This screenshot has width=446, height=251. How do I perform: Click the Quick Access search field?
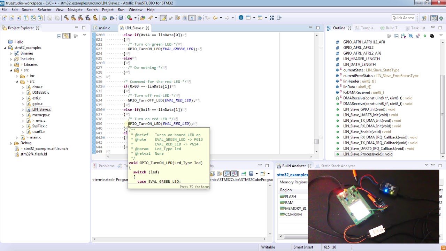tap(403, 18)
